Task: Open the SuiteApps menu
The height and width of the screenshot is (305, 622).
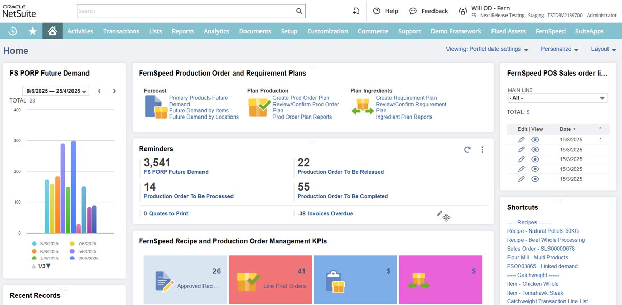Action: 589,31
